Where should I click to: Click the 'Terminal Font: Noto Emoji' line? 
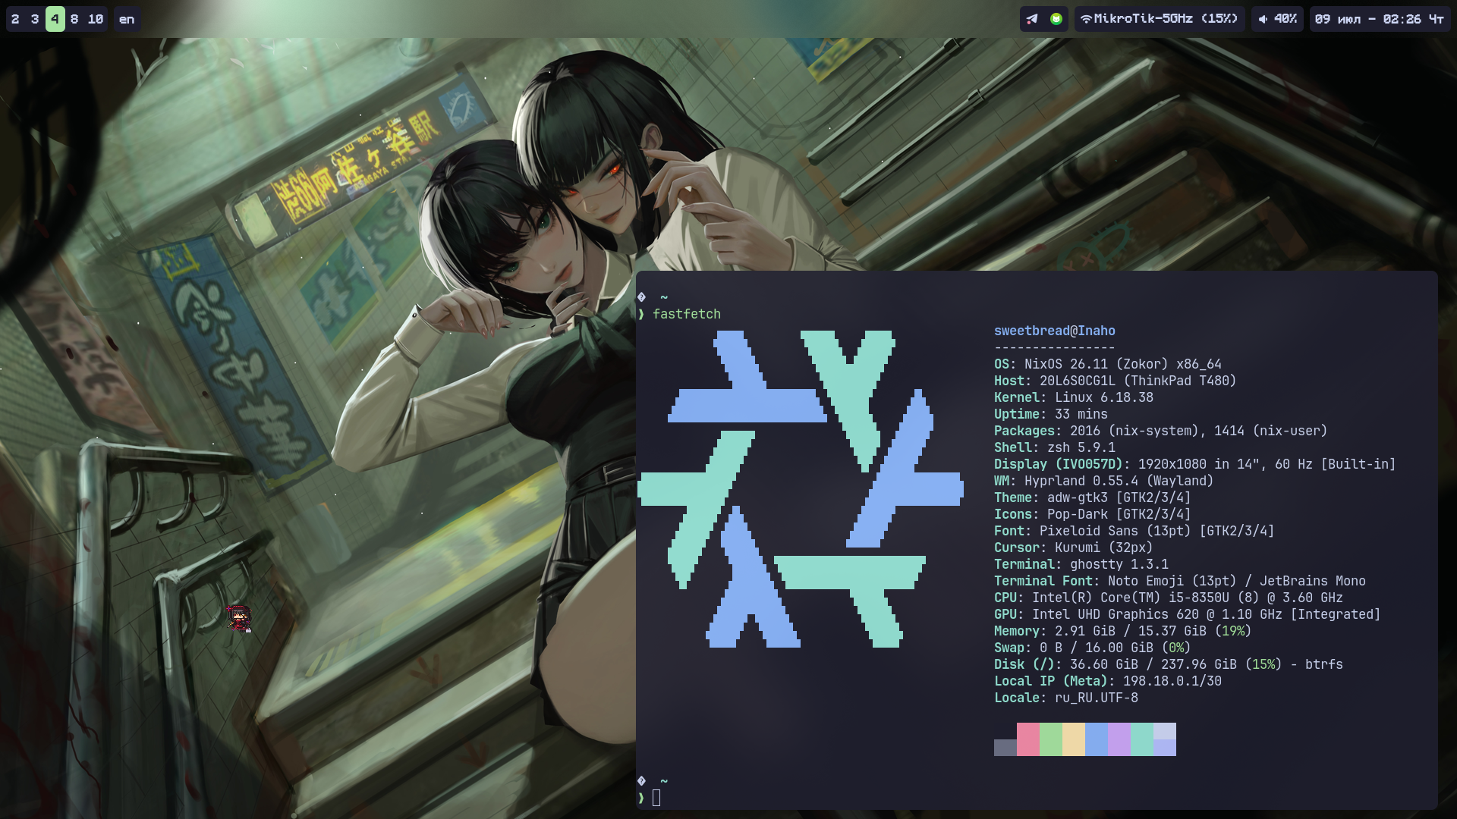click(1180, 581)
